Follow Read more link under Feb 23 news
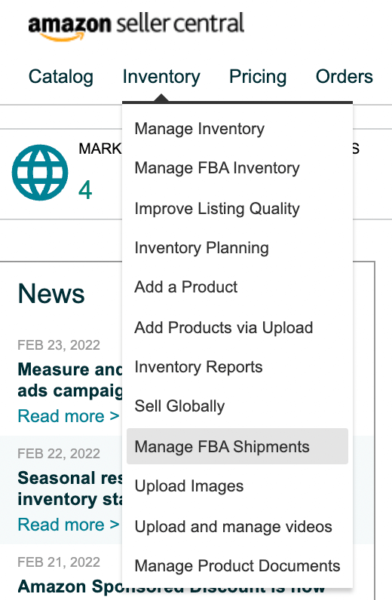Viewport: 392px width, 600px height. pyautogui.click(x=69, y=416)
